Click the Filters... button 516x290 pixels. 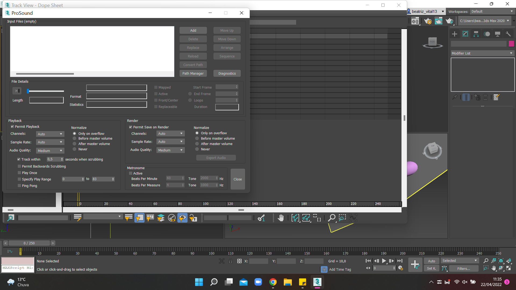pos(463,268)
